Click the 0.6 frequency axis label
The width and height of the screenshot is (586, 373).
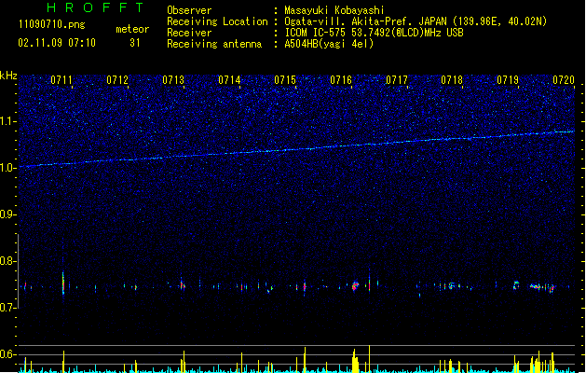pyautogui.click(x=8, y=354)
